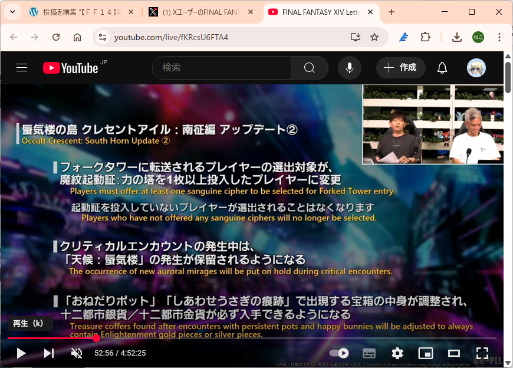Click the YouTube 検索 search field
The width and height of the screenshot is (513, 368).
pyautogui.click(x=222, y=68)
